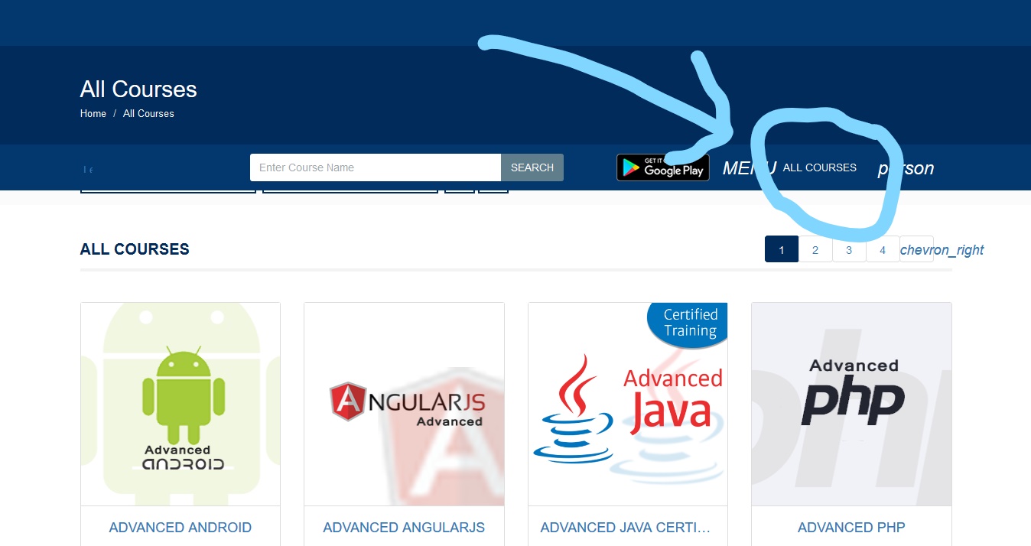Image resolution: width=1031 pixels, height=546 pixels.
Task: Click the Enter Course Name search field
Action: (x=376, y=167)
